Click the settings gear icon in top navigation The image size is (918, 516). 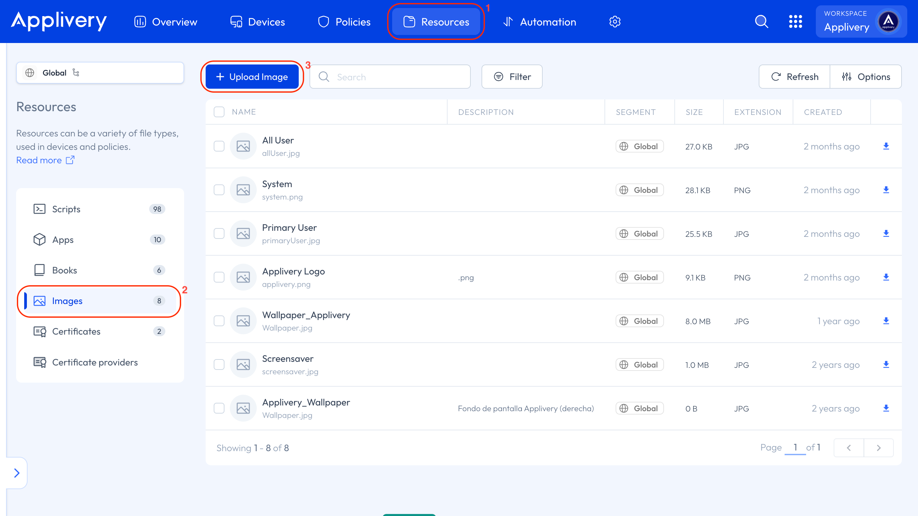pyautogui.click(x=615, y=22)
